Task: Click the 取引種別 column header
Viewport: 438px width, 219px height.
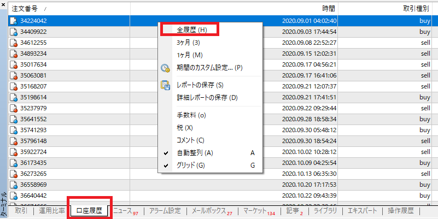Action: tap(416, 8)
